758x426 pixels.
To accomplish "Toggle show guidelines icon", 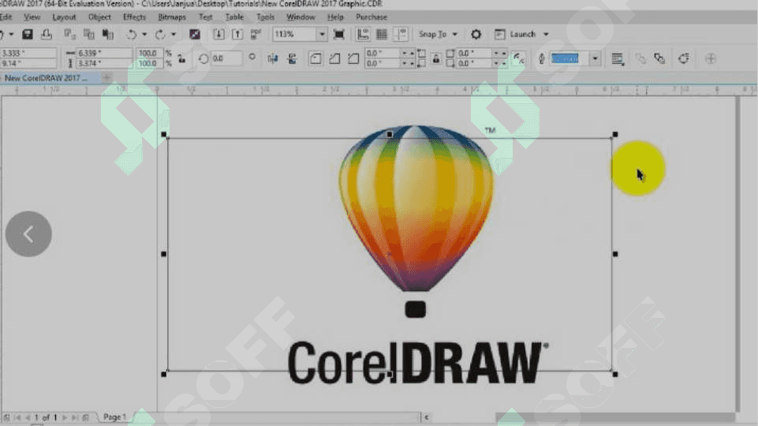I will coord(400,35).
